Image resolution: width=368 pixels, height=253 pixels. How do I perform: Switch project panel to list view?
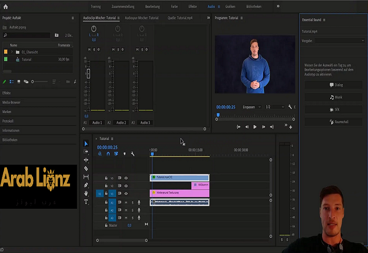tap(11, 82)
